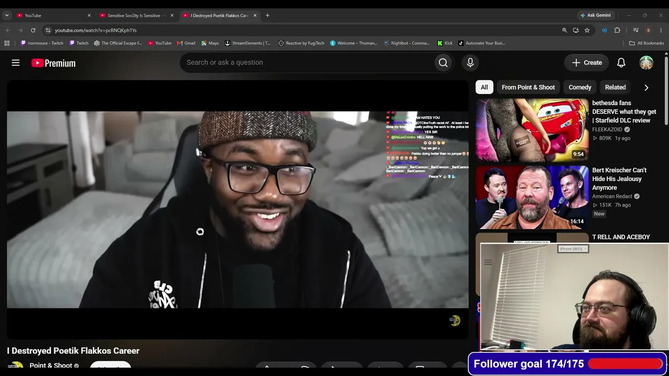View site information icon in address bar

point(48,30)
